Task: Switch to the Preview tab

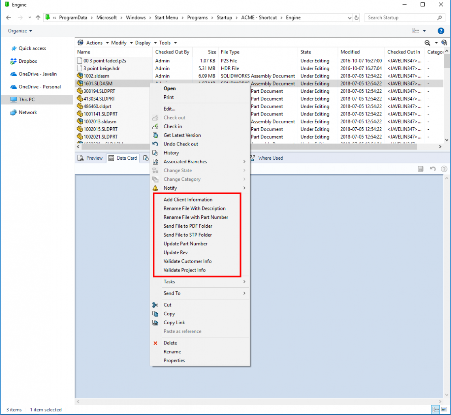Action: coord(90,158)
